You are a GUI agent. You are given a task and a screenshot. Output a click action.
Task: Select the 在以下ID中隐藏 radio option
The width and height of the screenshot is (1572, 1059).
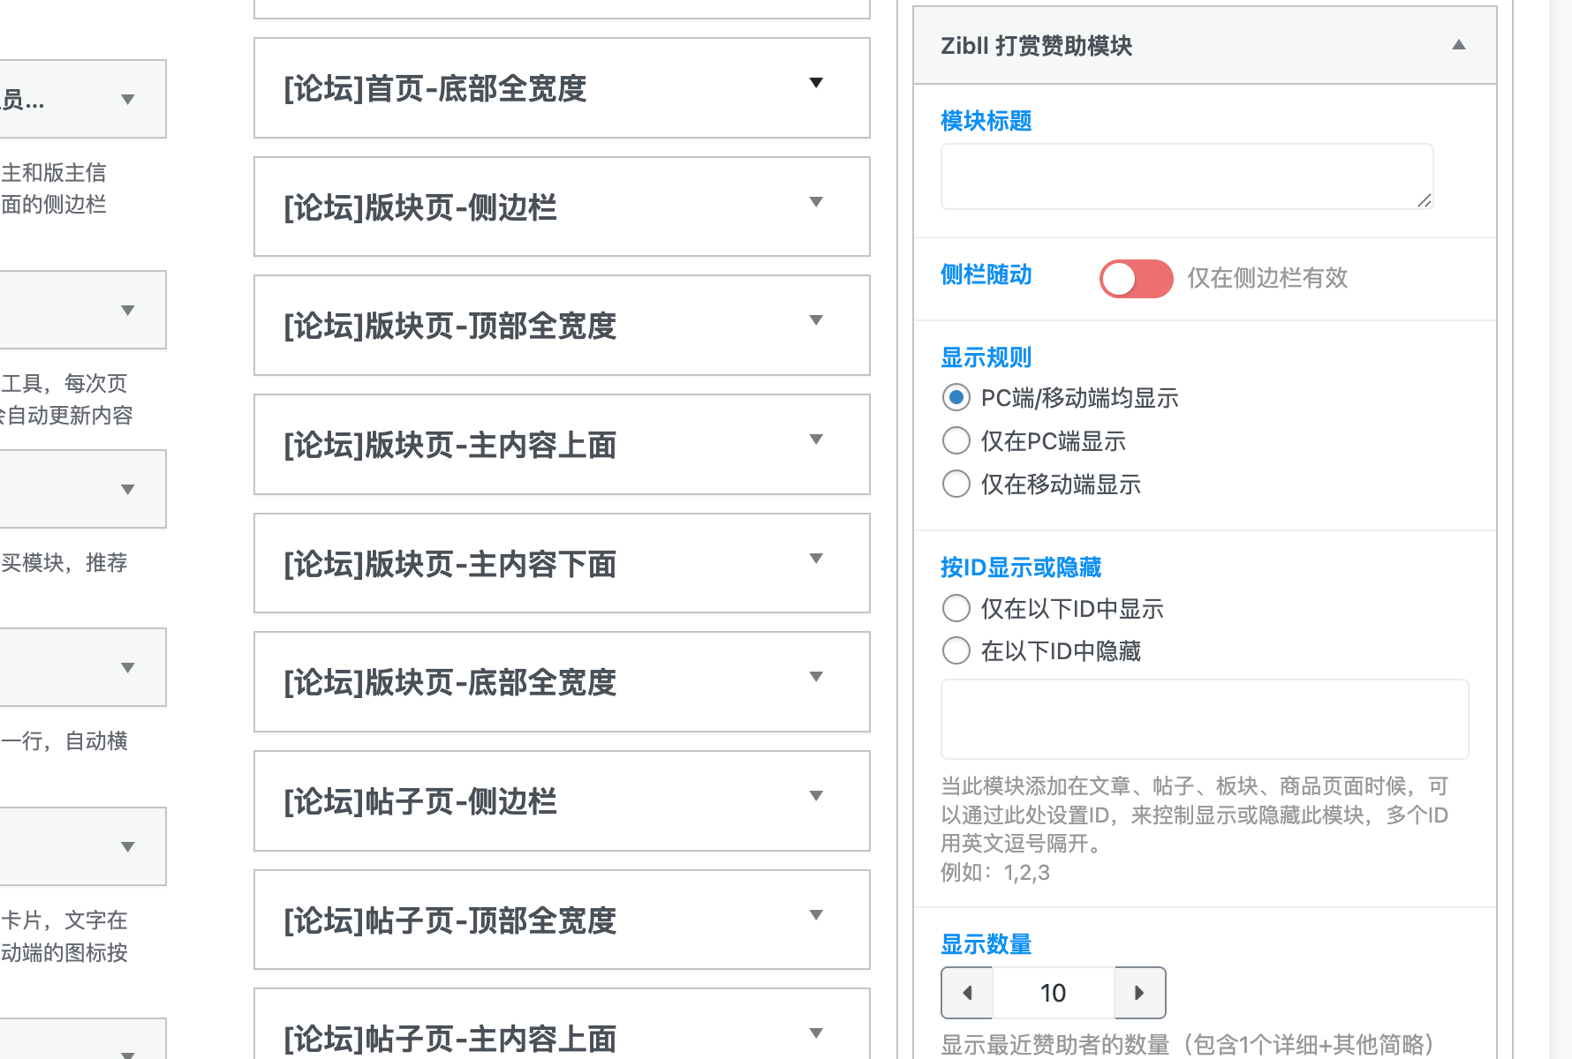coord(956,650)
